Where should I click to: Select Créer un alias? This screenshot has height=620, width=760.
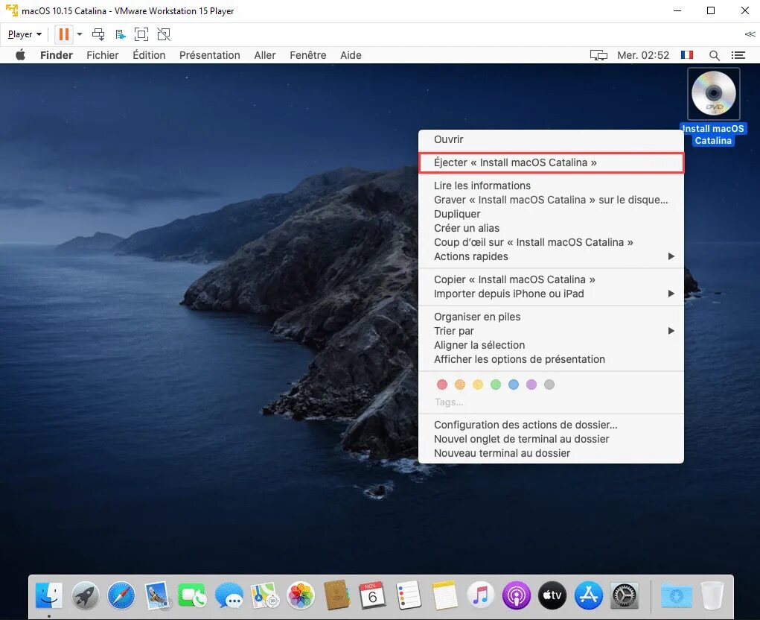551,228
